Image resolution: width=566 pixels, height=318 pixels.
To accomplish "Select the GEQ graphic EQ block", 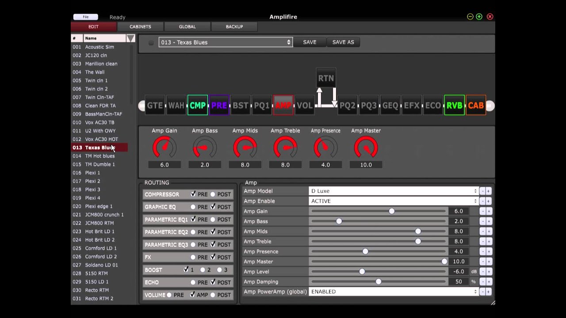I will pos(390,106).
